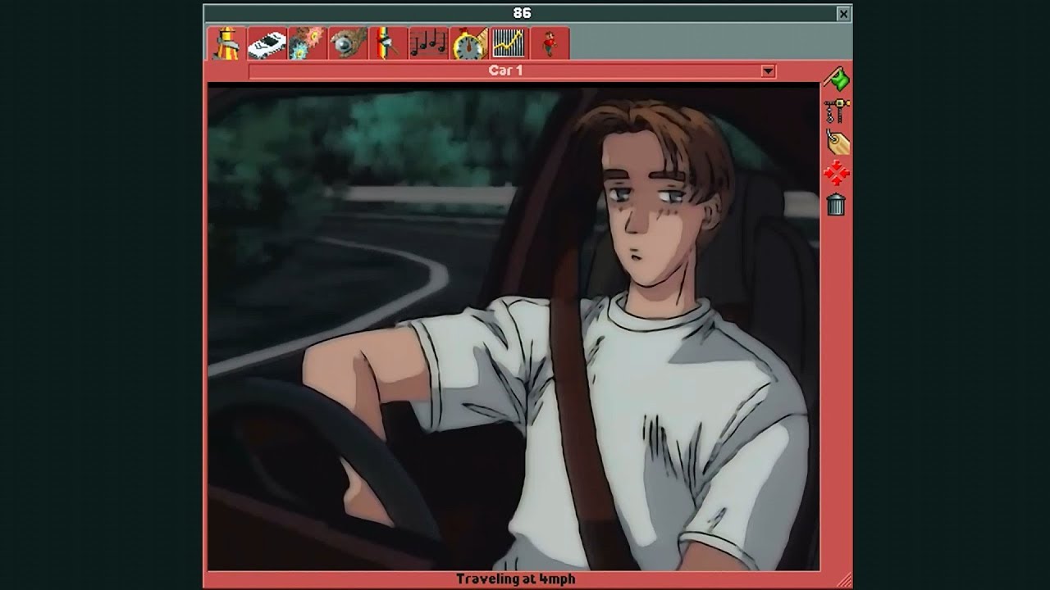Open the ride music notes tab
Screen dimensions: 1050x590
point(427,43)
